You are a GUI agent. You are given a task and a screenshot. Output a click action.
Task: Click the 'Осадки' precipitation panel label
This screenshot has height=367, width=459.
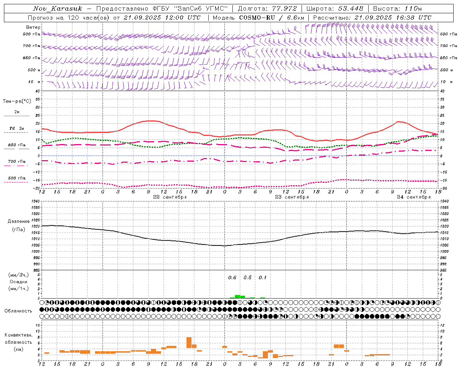point(19,282)
